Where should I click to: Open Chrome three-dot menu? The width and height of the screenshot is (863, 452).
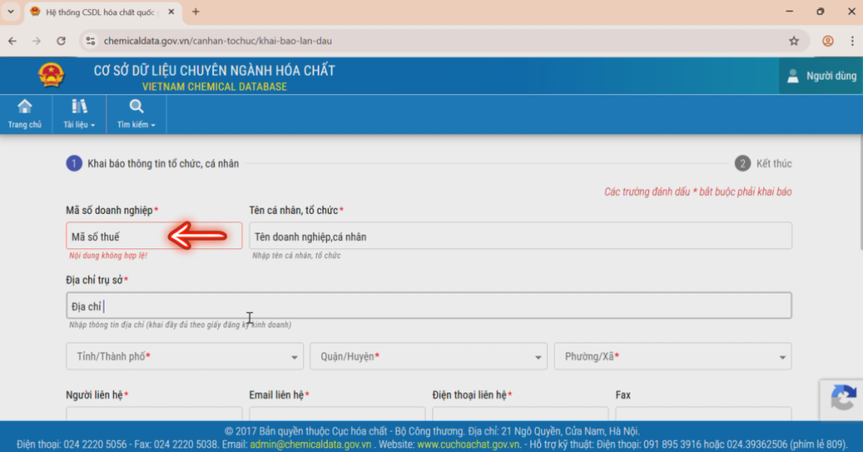coord(852,40)
